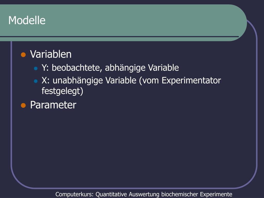Select the blue bullet before X: unabhängige
Viewport: 264px width, 198px height.
tap(36, 81)
